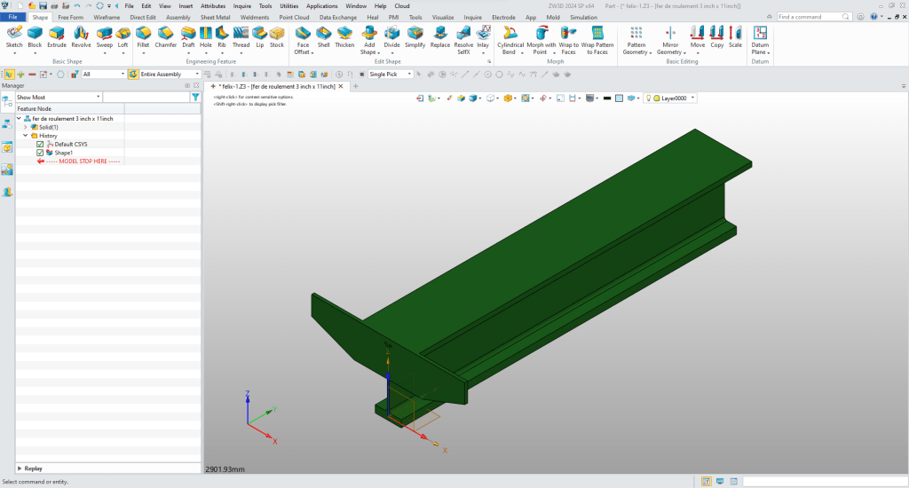Select the Scale tool
This screenshot has height=488, width=909.
(x=735, y=34)
